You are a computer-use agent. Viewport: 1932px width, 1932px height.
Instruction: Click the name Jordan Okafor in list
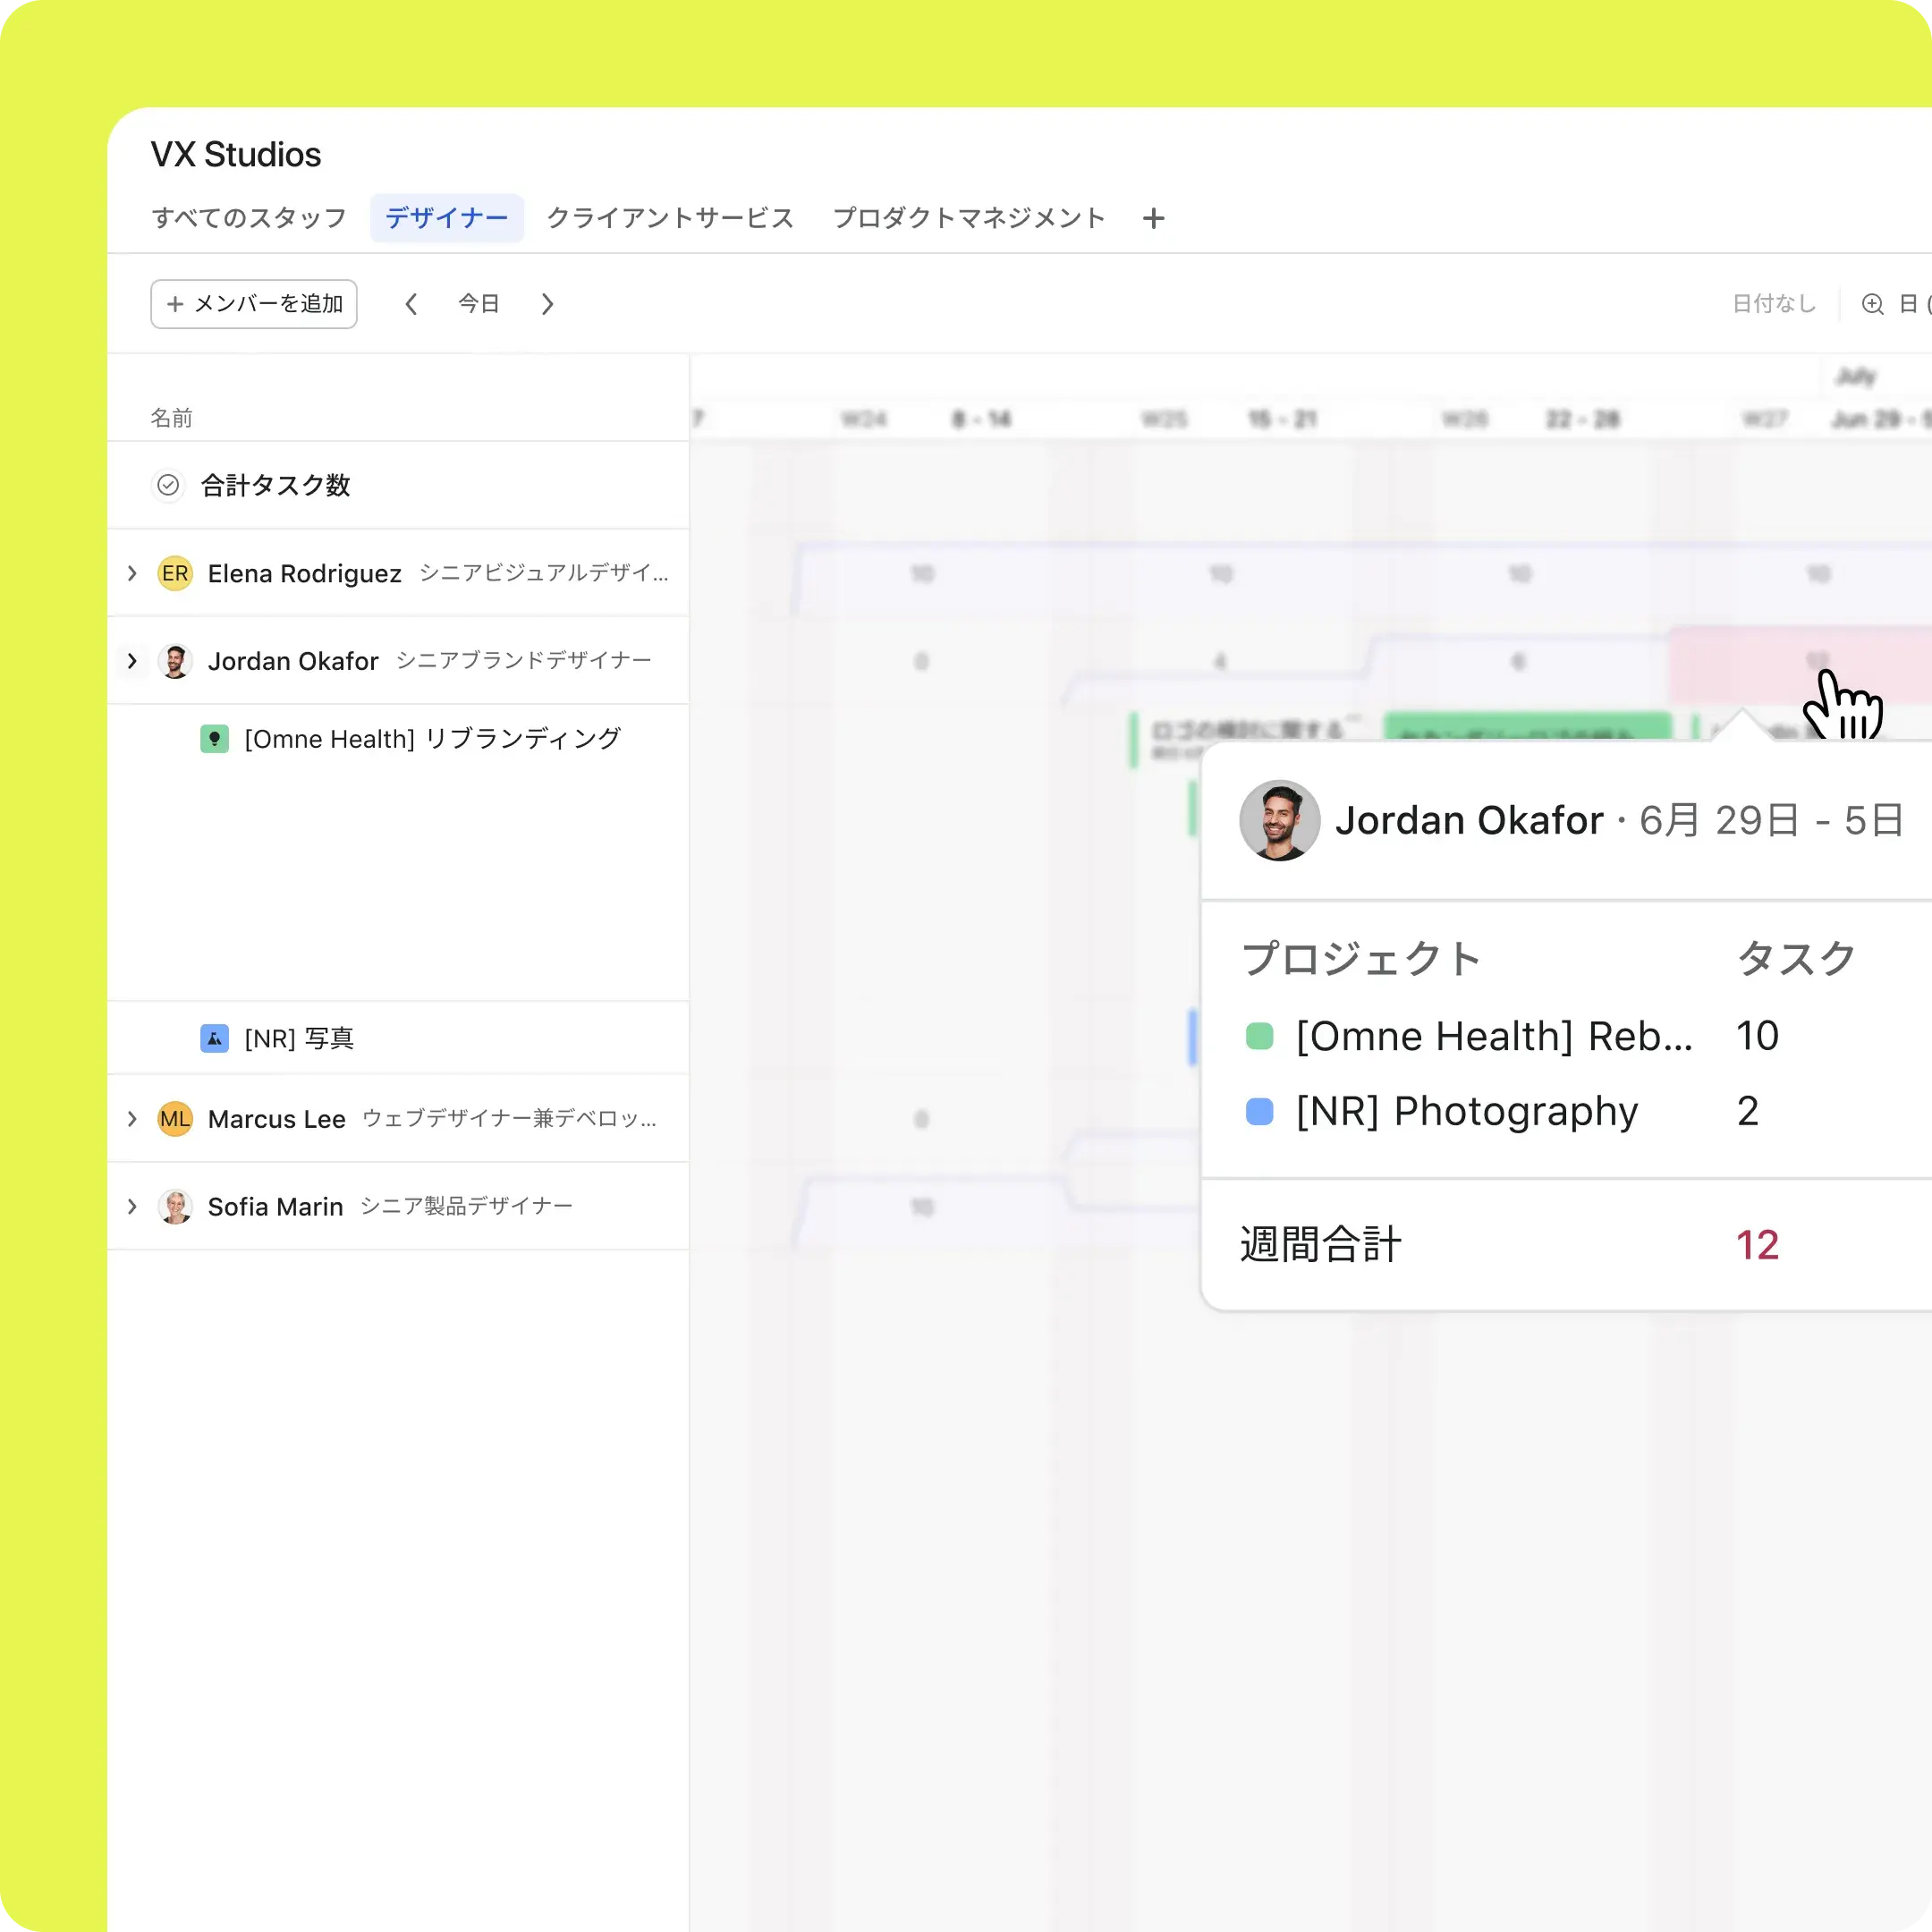[293, 661]
